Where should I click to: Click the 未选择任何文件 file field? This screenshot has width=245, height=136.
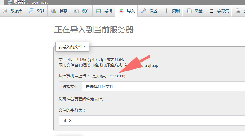(x=163, y=87)
